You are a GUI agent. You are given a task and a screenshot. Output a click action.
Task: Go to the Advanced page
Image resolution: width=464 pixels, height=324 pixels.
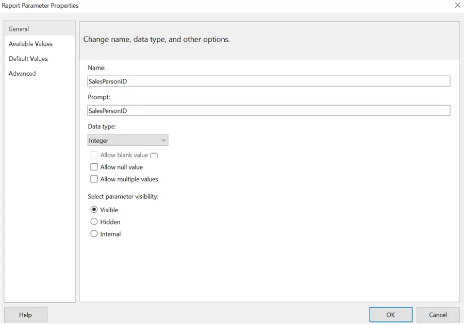(x=22, y=74)
